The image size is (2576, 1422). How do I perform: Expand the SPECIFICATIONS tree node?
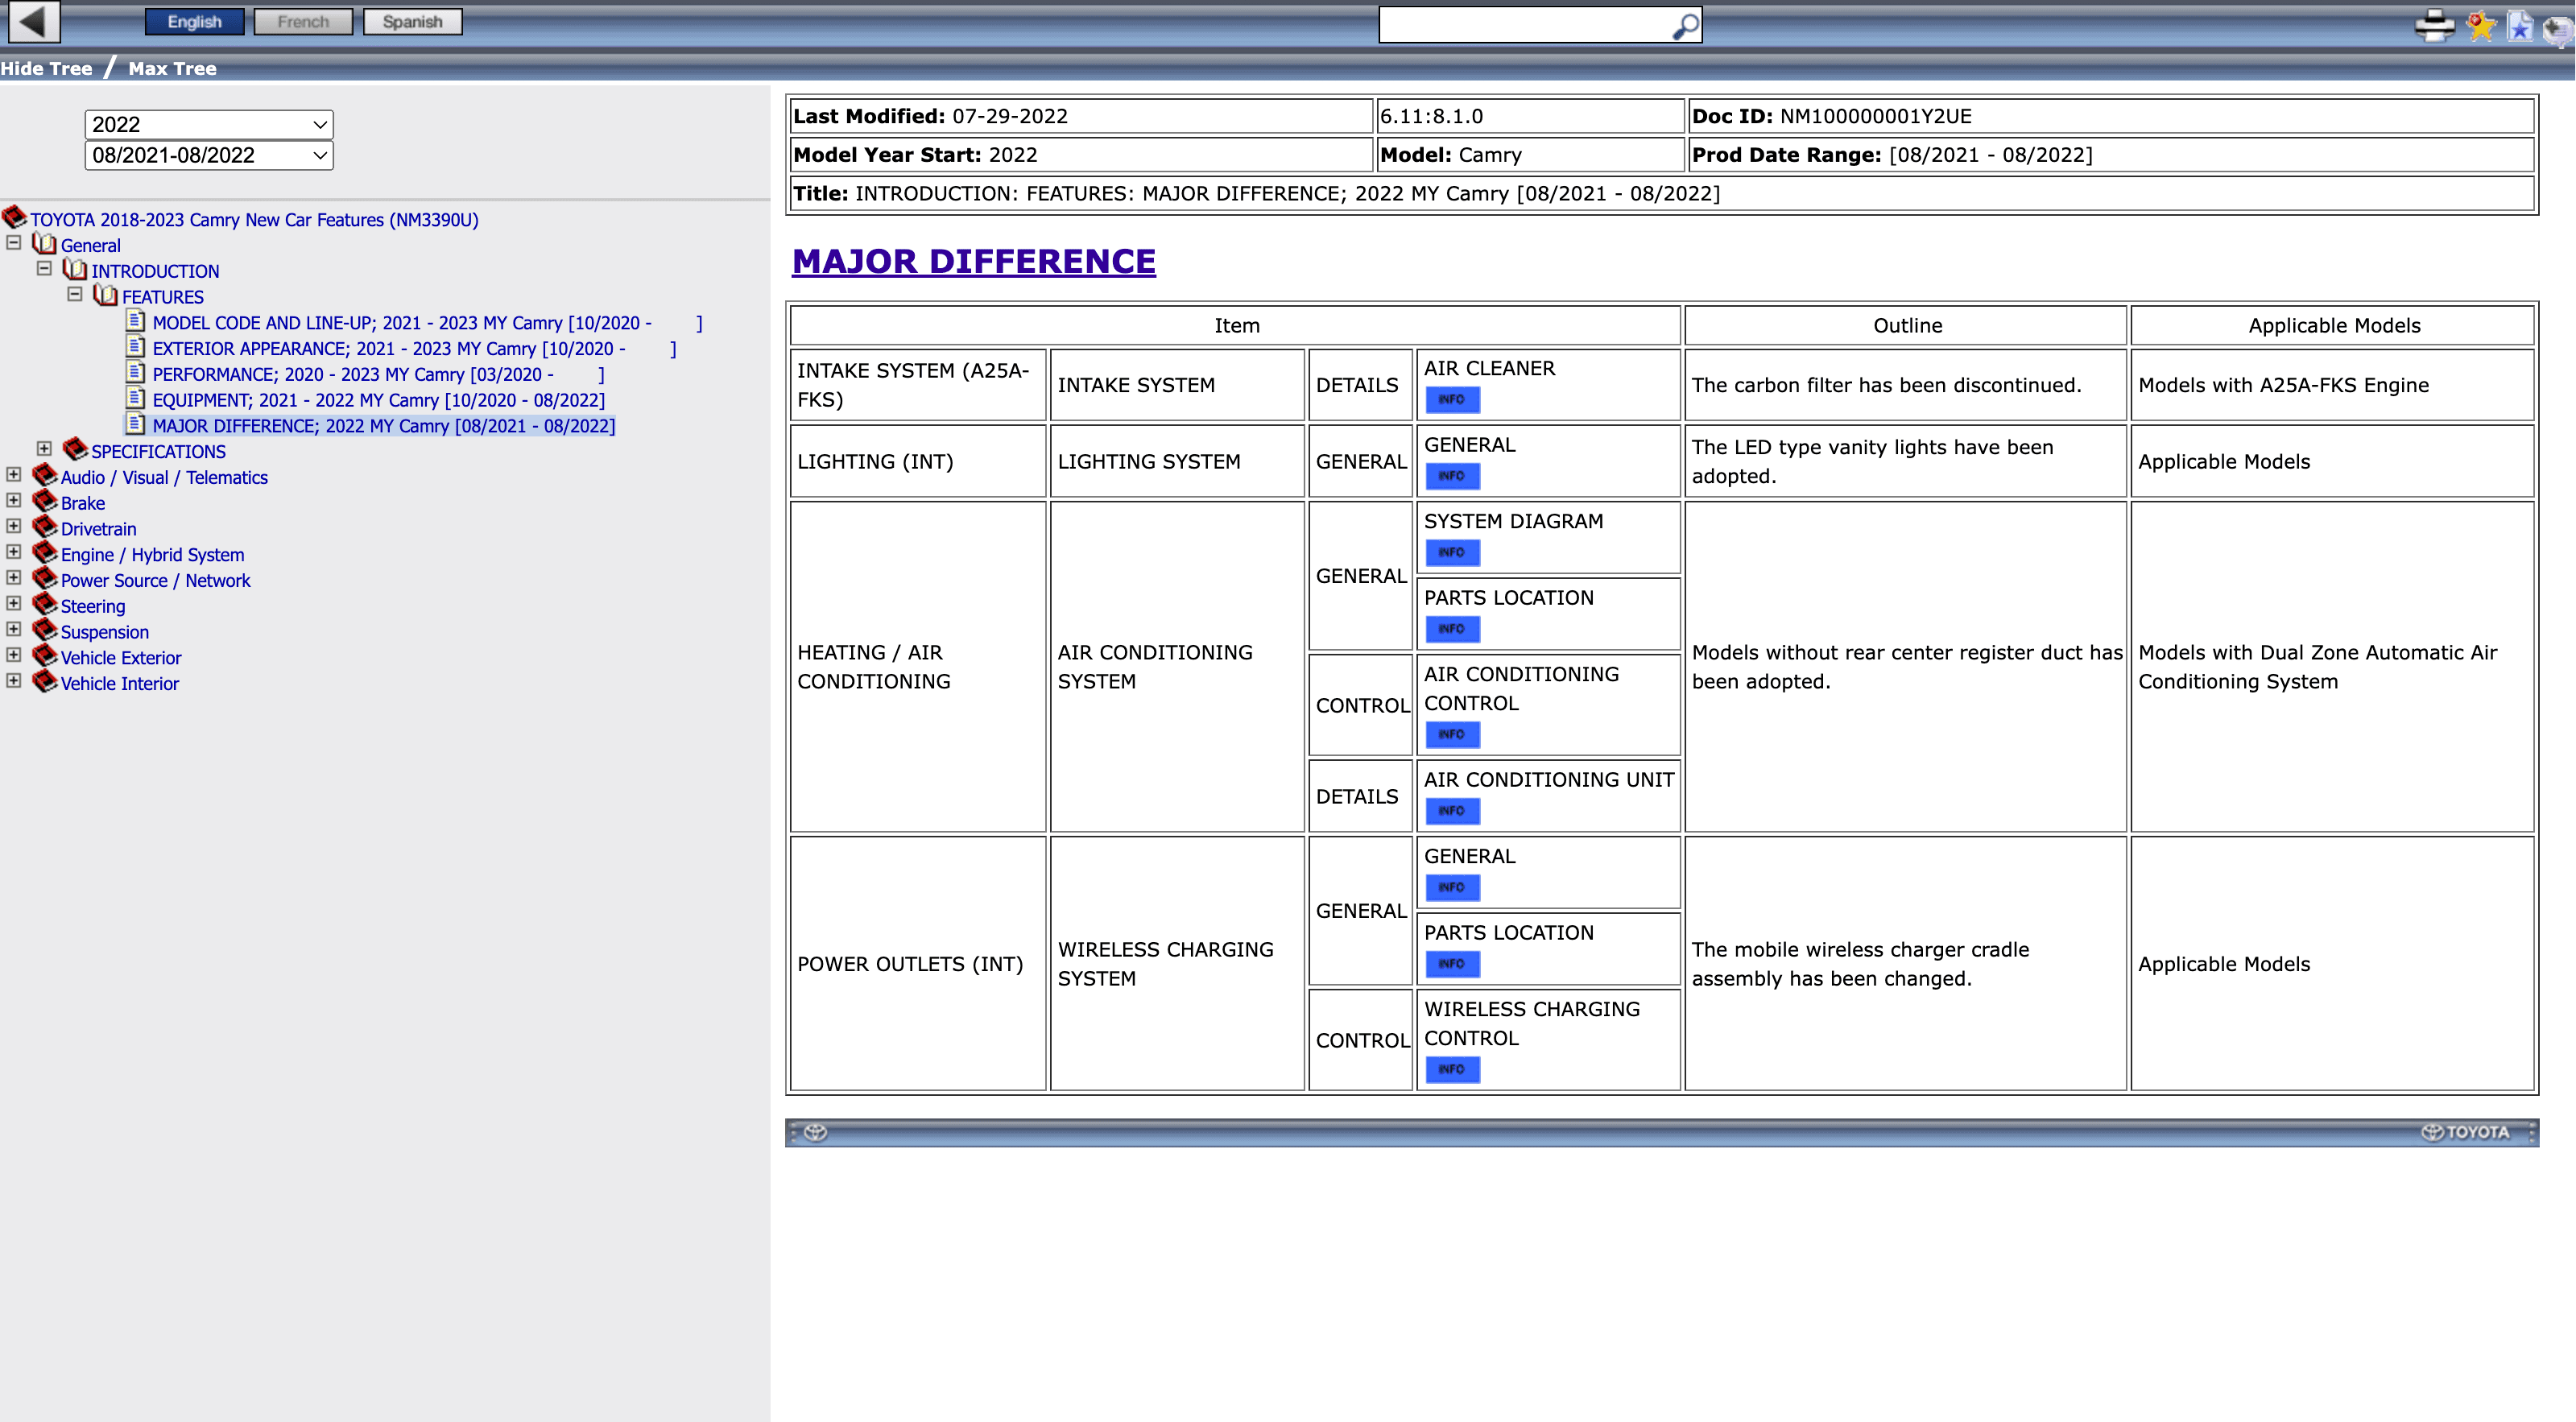pyautogui.click(x=44, y=449)
